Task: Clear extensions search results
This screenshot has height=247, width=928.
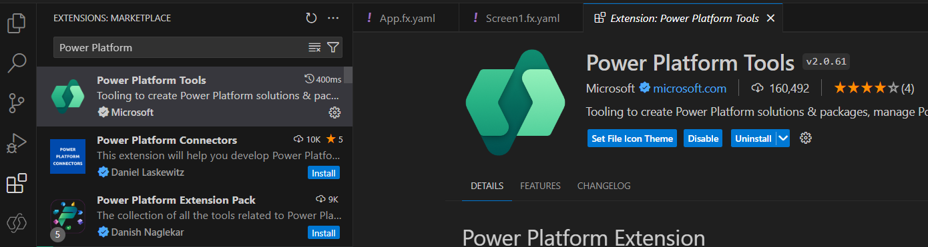Action: coord(314,47)
